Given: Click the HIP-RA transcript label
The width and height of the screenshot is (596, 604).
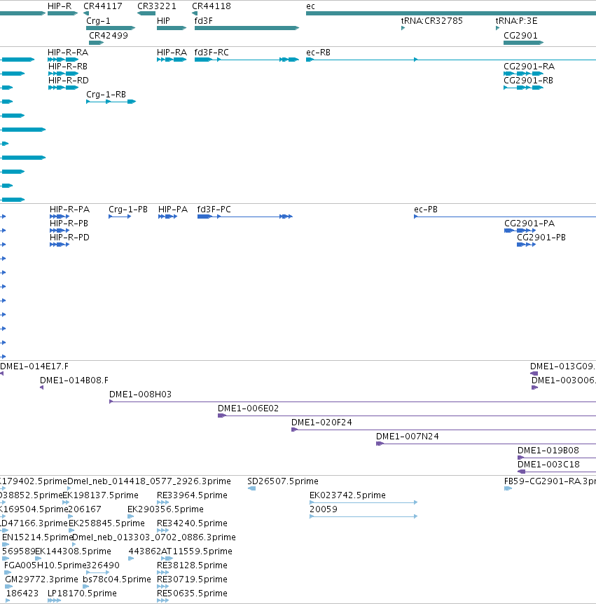Looking at the screenshot, I should click(x=172, y=53).
